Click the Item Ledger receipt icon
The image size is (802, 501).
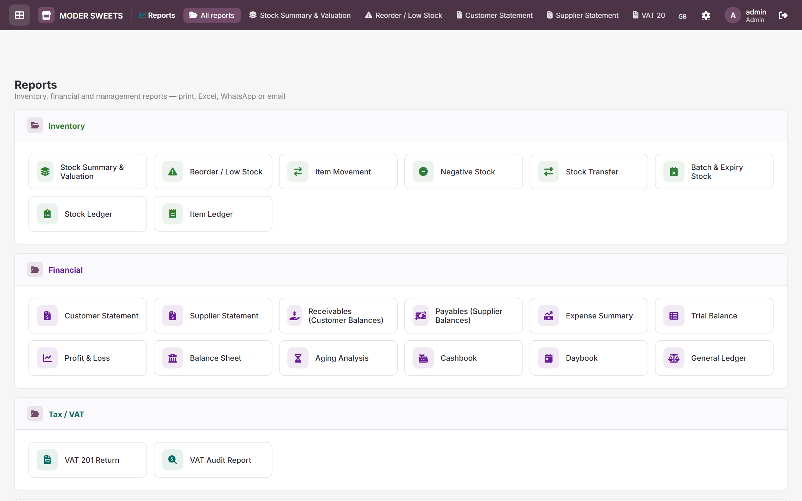173,214
